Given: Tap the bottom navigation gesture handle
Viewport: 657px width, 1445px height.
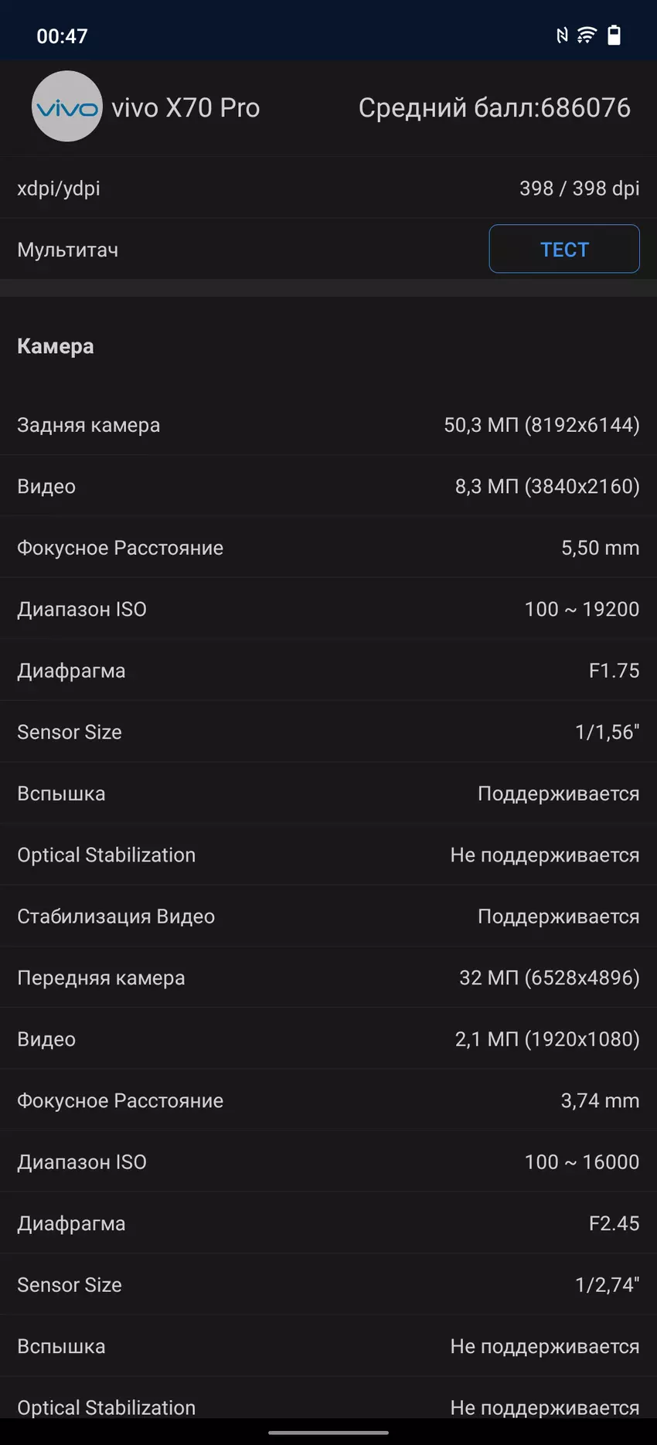Looking at the screenshot, I should click(328, 1433).
